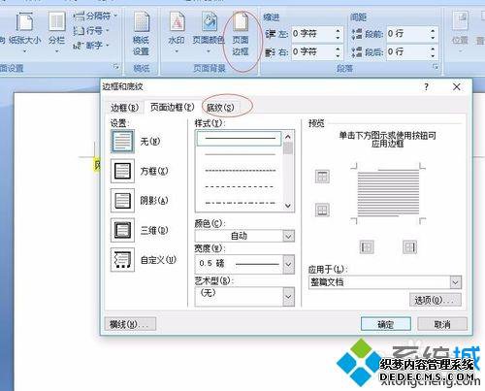Toggle the top border button in the preview
Image resolution: width=485 pixels, height=391 pixels.
[x=322, y=177]
